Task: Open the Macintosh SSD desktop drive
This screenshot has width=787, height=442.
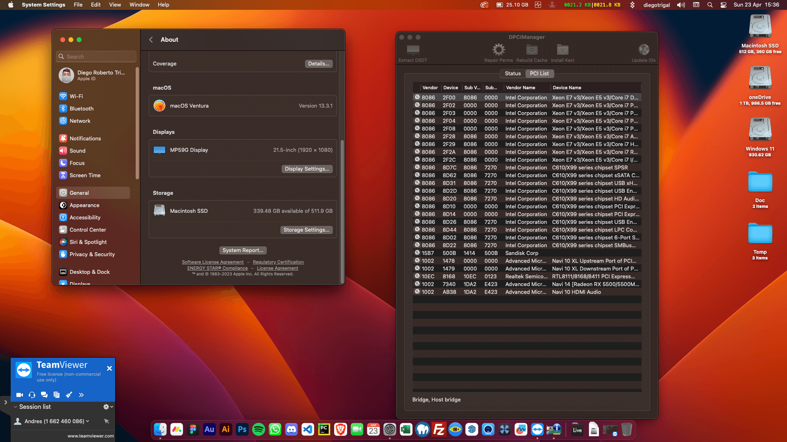Action: [x=760, y=34]
